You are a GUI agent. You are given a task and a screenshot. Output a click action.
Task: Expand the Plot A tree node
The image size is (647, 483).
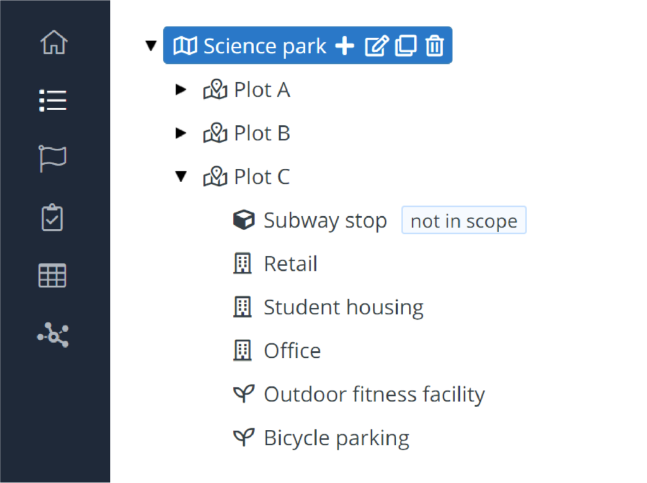(x=181, y=89)
